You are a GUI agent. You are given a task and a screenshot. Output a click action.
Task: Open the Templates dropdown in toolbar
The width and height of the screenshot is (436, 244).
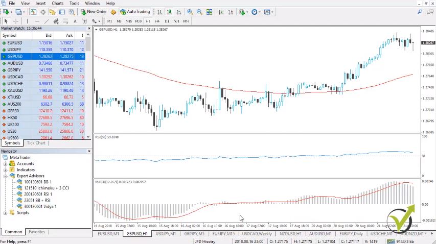pyautogui.click(x=269, y=12)
